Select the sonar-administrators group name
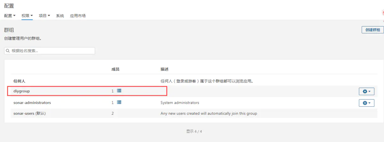 pyautogui.click(x=32, y=103)
